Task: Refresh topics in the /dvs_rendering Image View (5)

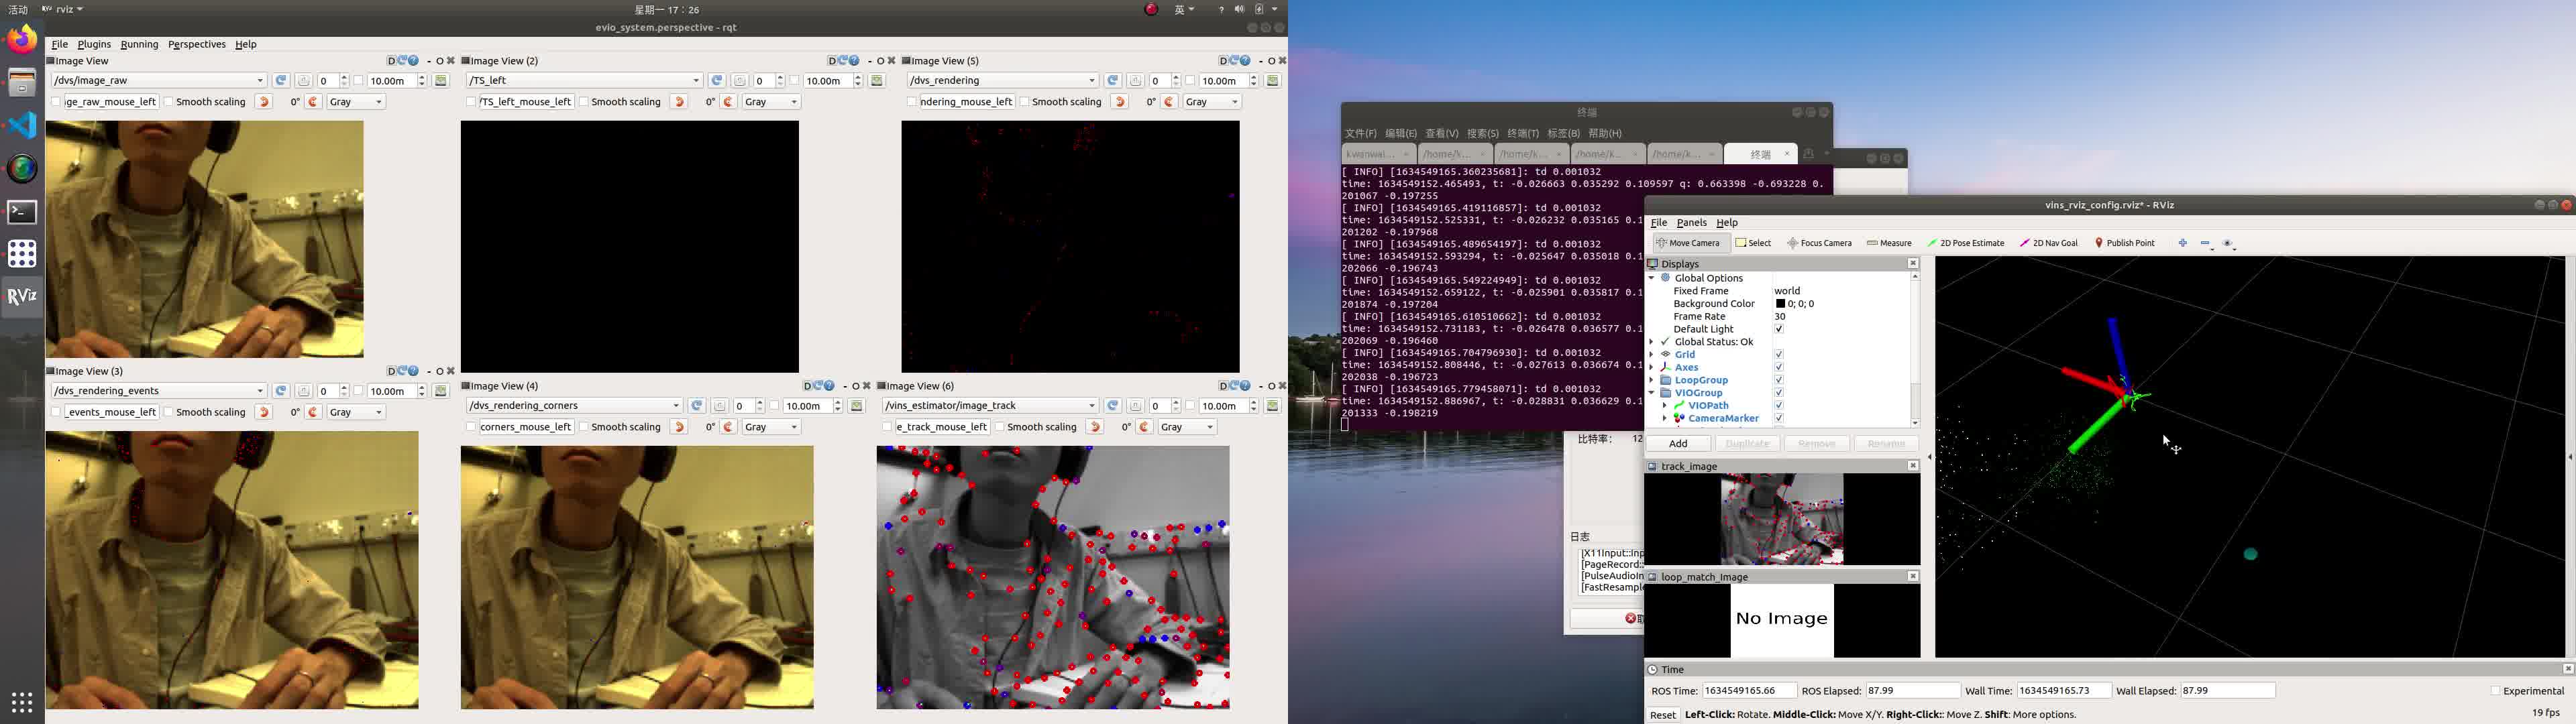Action: [1113, 80]
